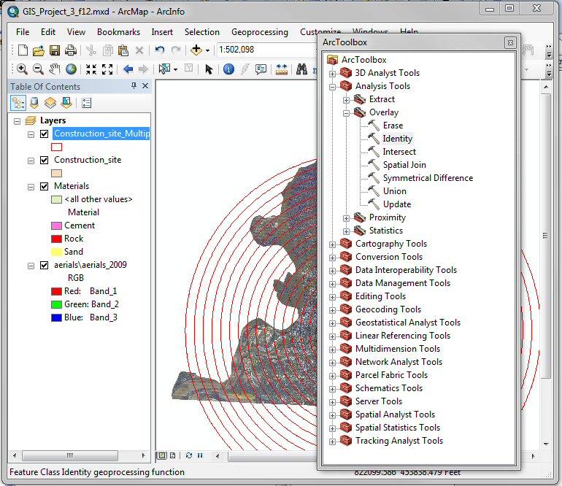562x486 pixels.
Task: Click the map scale input field
Action: pos(266,50)
